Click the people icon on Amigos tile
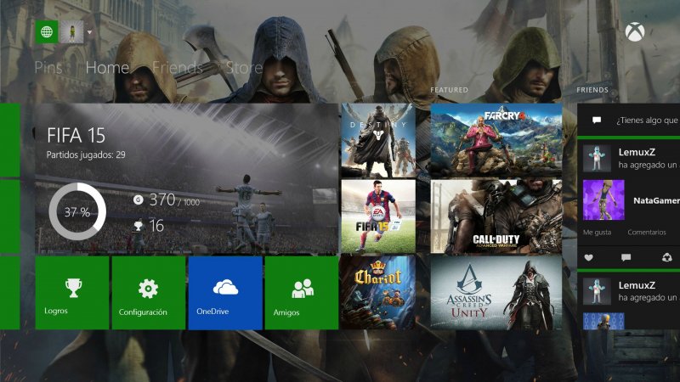The image size is (680, 382). click(x=303, y=289)
